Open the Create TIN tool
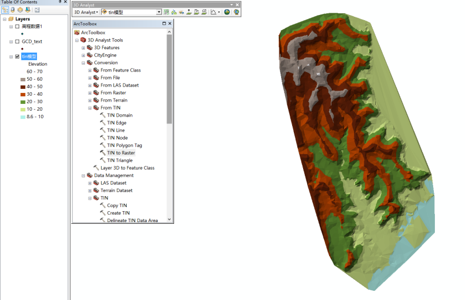 118,213
